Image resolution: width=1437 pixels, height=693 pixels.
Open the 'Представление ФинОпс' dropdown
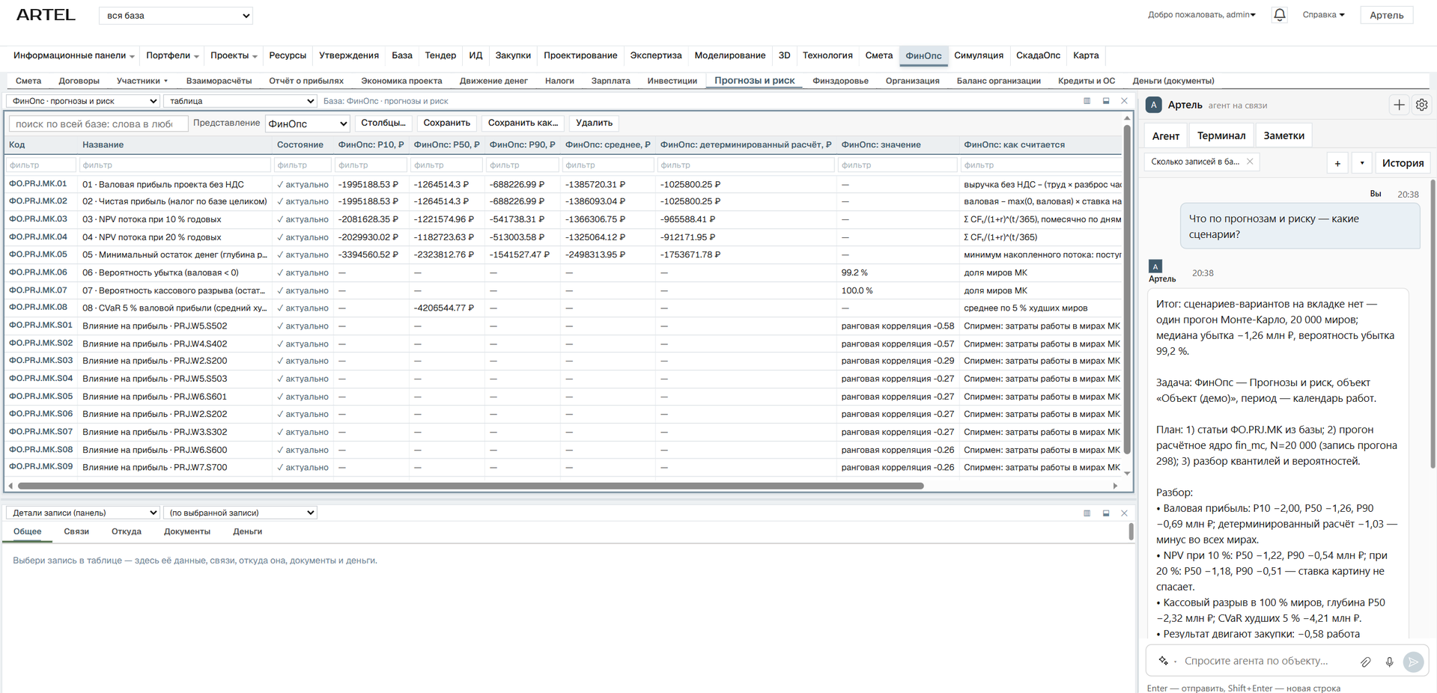point(308,123)
